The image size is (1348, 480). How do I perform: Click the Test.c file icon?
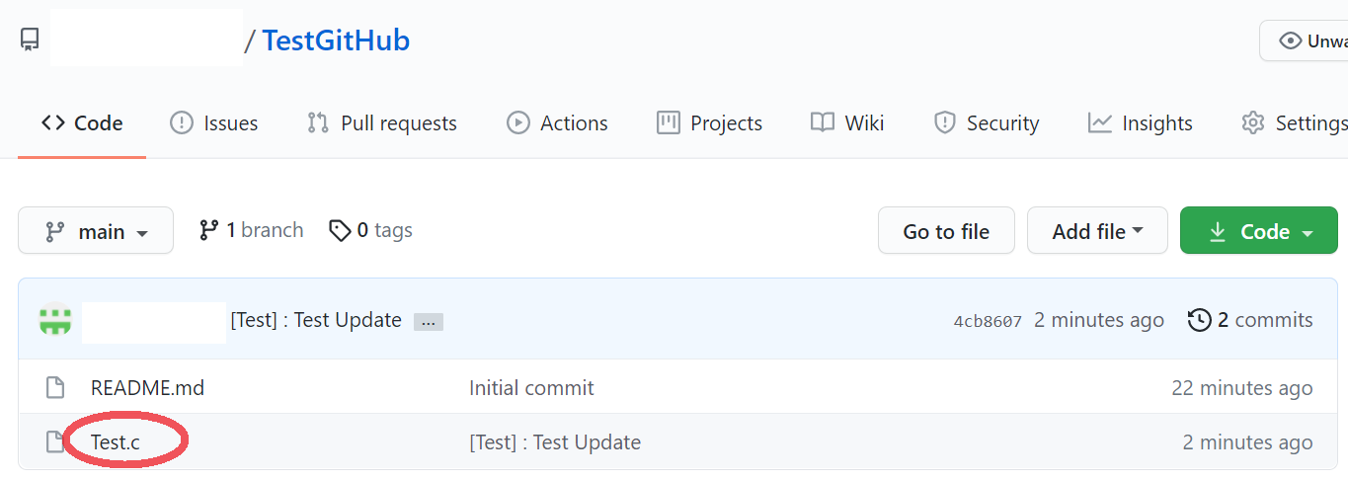56,442
